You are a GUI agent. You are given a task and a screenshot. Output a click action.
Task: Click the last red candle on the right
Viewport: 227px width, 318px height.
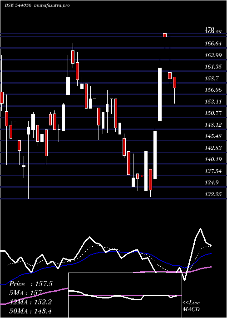(x=174, y=82)
